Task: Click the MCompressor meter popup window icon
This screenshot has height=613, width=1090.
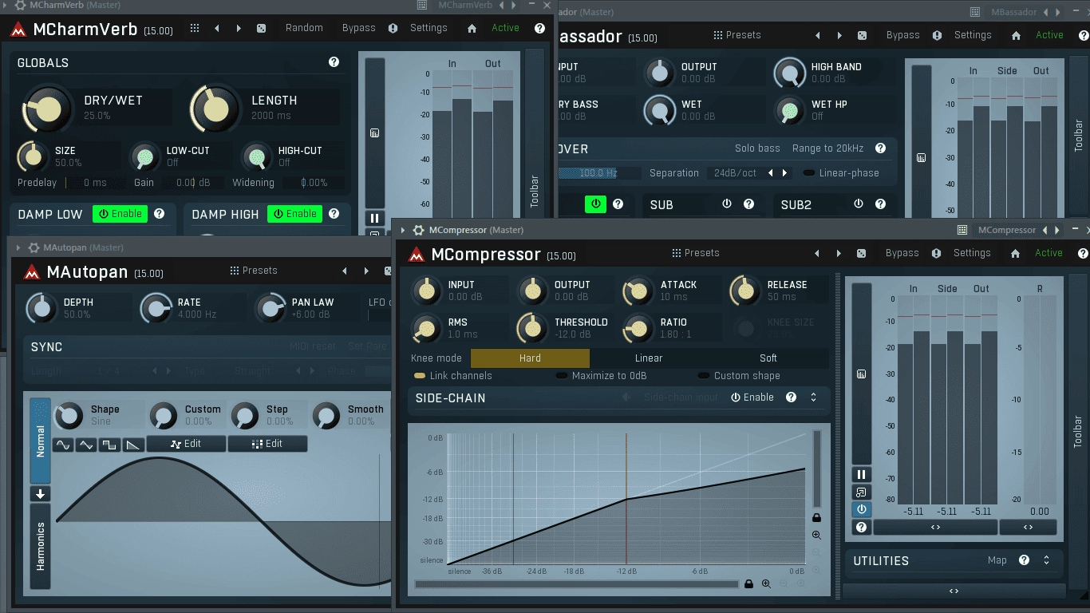Action: click(x=861, y=492)
